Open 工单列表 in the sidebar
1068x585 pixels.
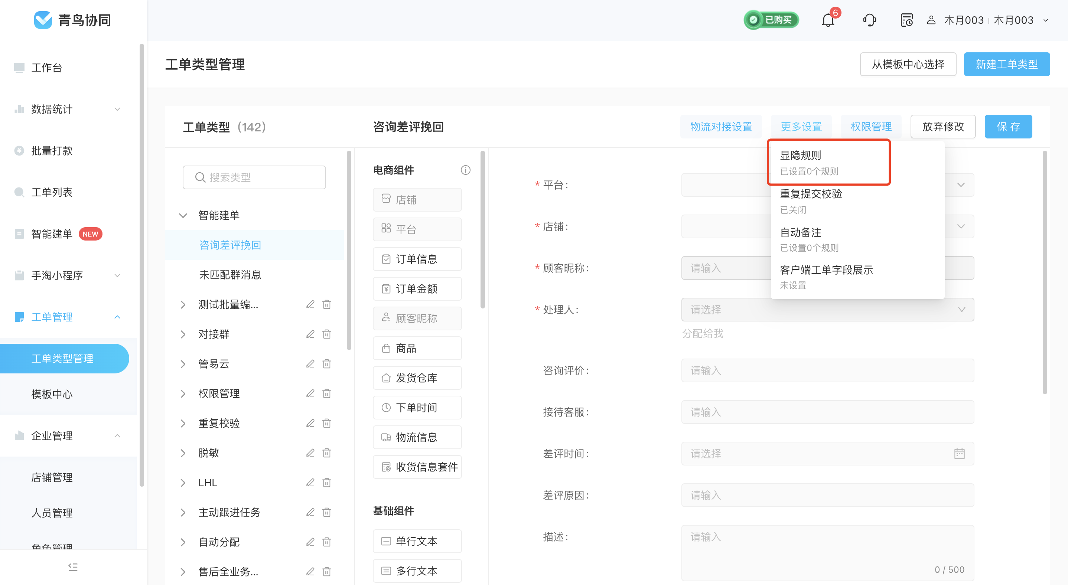click(52, 192)
